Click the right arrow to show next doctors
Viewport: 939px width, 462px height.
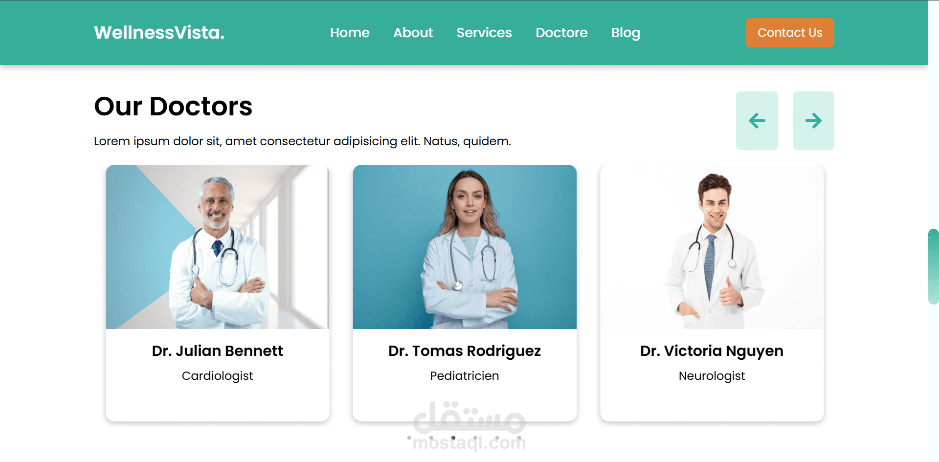pyautogui.click(x=813, y=121)
